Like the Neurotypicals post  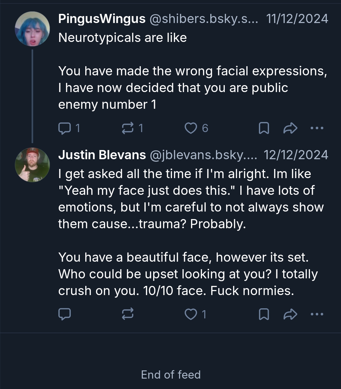click(191, 128)
